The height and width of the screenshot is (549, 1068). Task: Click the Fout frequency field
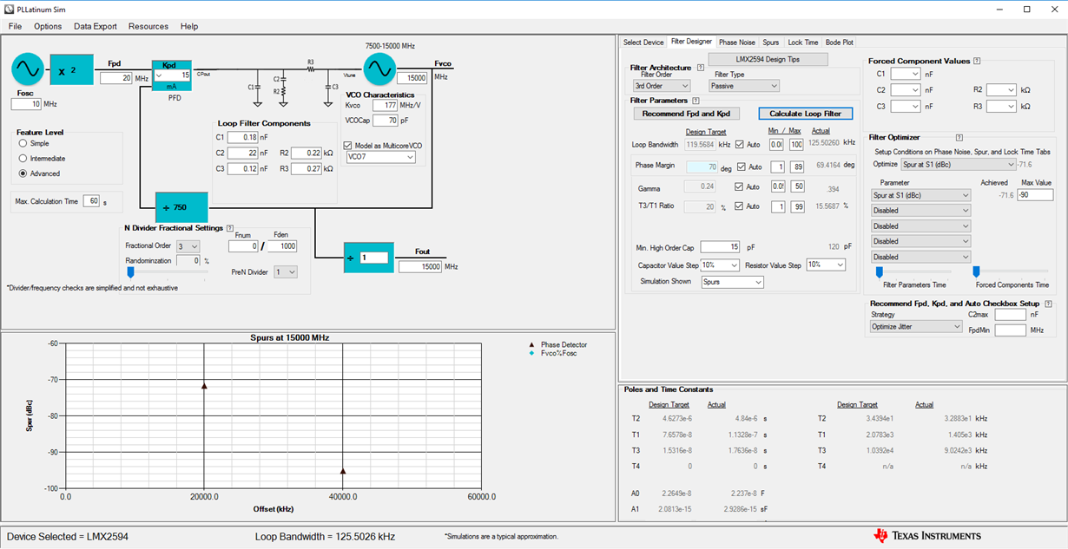[x=420, y=266]
